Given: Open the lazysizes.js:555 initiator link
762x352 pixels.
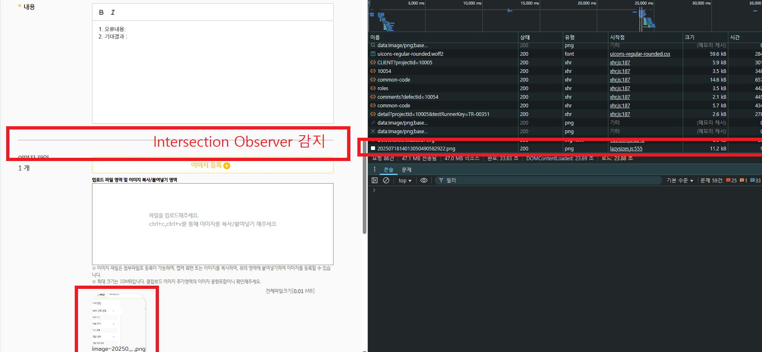Looking at the screenshot, I should pos(626,149).
